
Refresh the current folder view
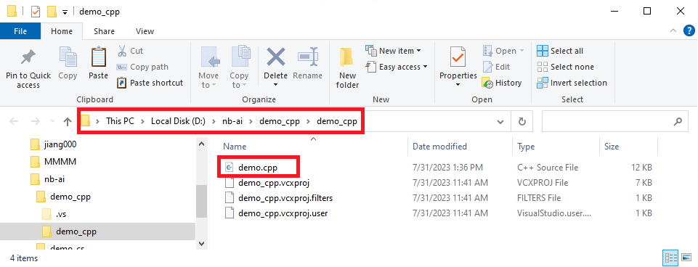coord(522,121)
